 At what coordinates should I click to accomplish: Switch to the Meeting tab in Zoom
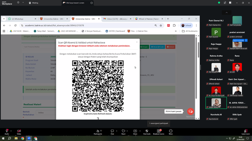33,3
